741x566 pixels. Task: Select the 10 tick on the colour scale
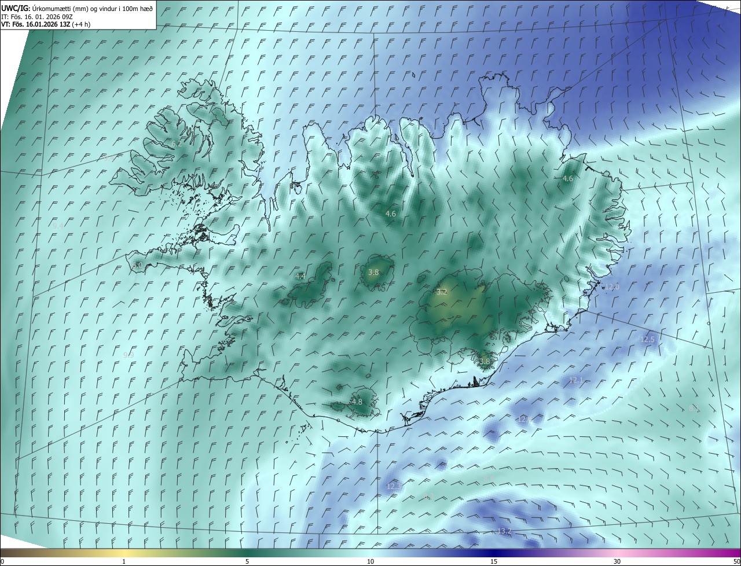(370, 562)
